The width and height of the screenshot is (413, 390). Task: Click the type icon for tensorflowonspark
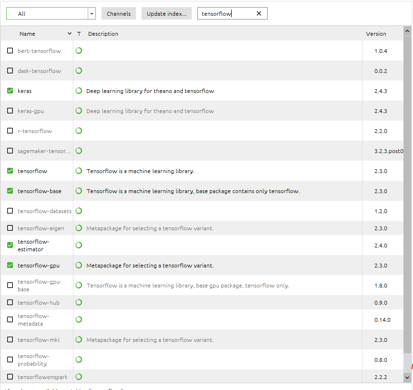79,377
